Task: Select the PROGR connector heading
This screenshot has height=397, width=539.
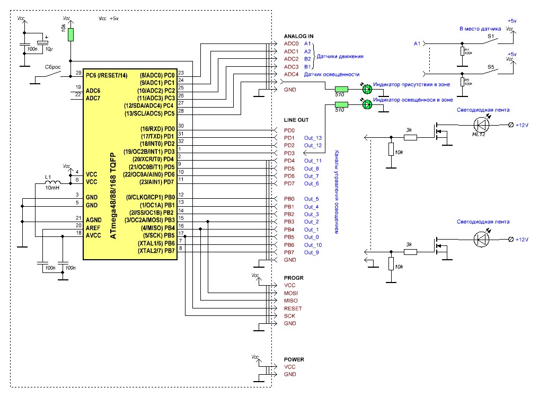Action: (x=294, y=278)
